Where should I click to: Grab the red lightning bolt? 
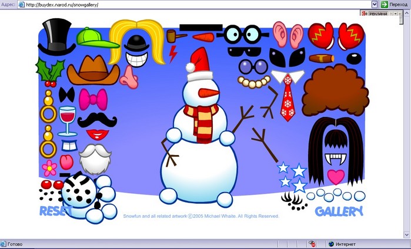(173, 54)
